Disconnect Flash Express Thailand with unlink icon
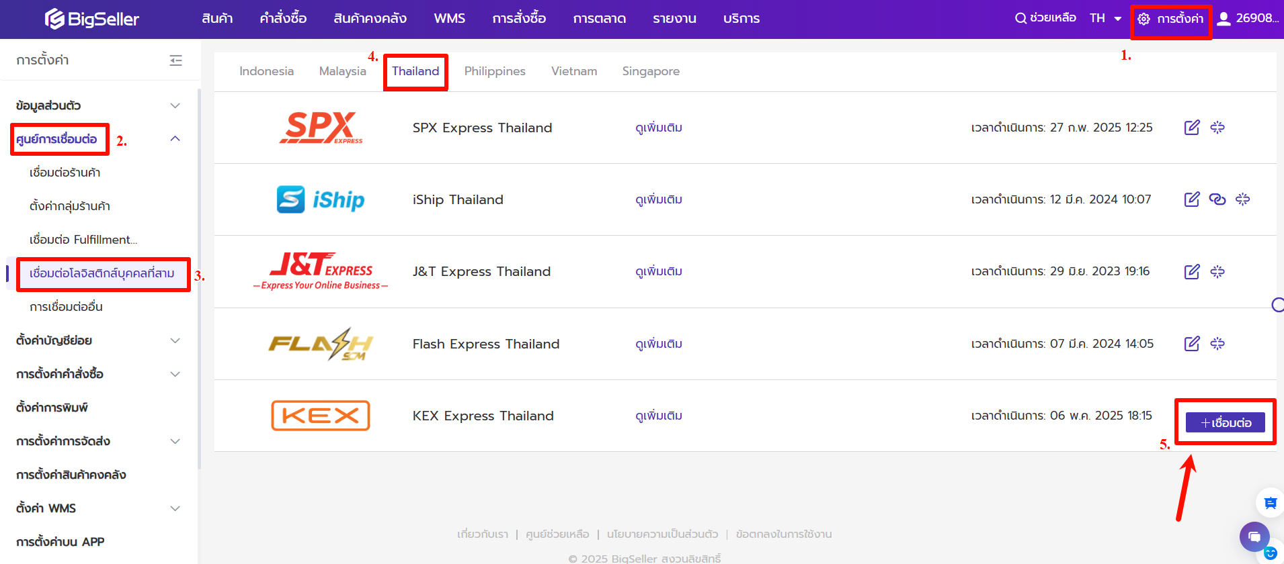The width and height of the screenshot is (1284, 564). 1217,344
